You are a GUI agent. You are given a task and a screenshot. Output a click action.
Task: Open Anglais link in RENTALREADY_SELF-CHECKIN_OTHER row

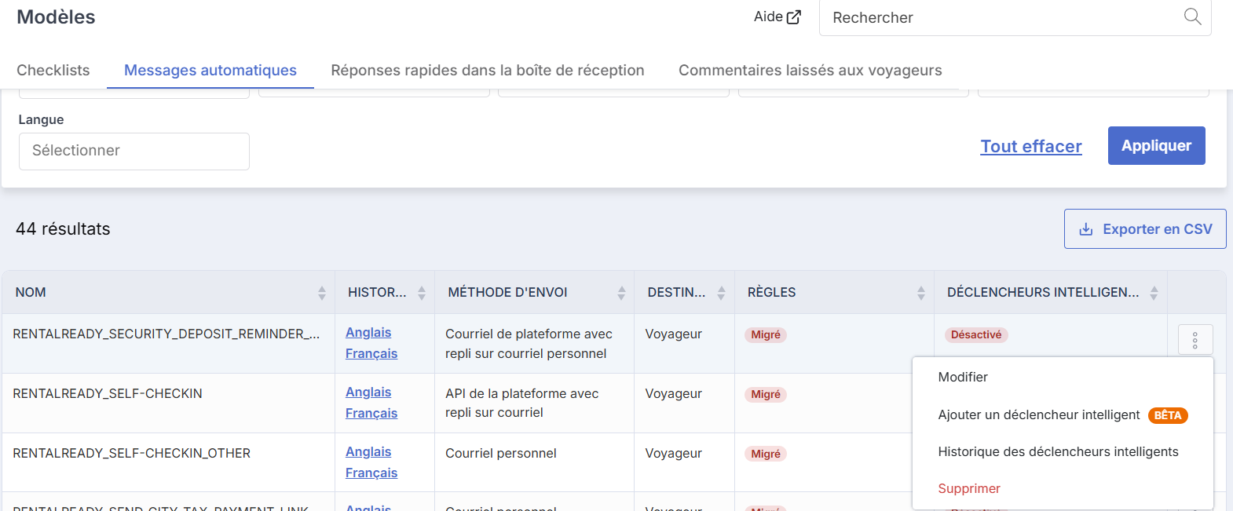click(x=368, y=452)
